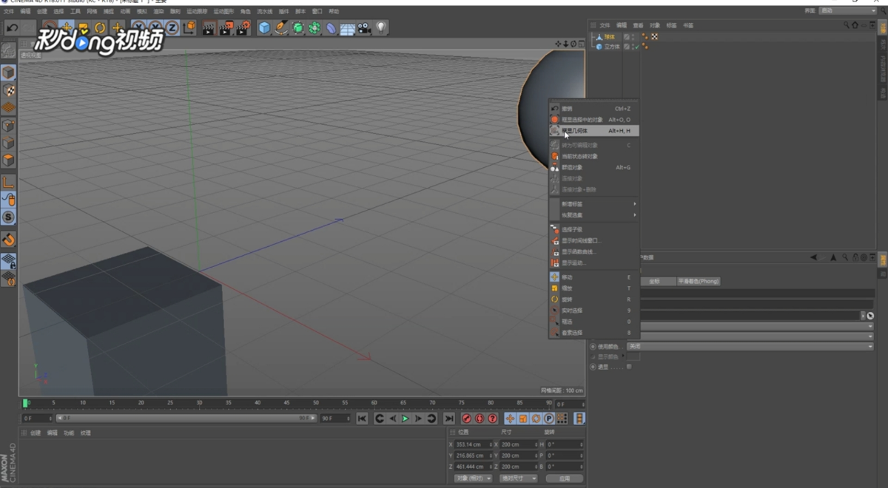The height and width of the screenshot is (488, 888).
Task: Open the subdivision generator green cube icon
Action: pyautogui.click(x=298, y=28)
